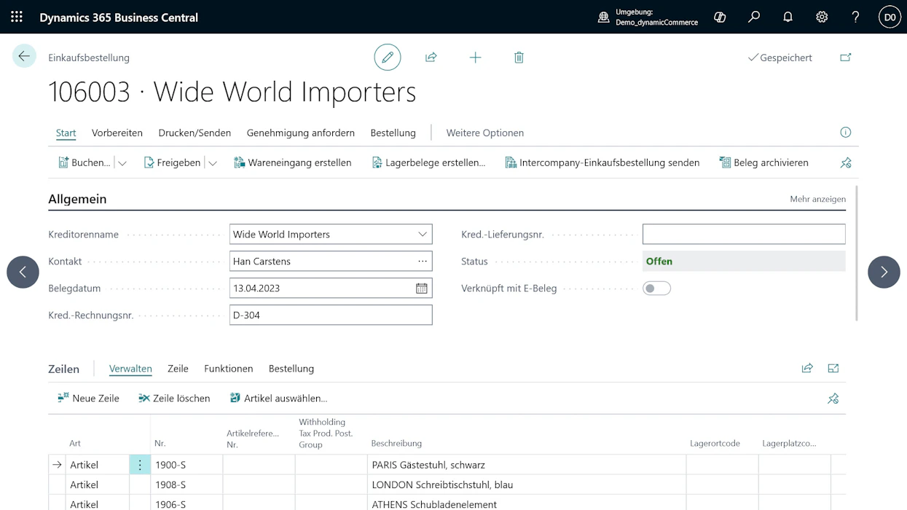The height and width of the screenshot is (510, 907).
Task: Open the help question mark
Action: coord(855,17)
